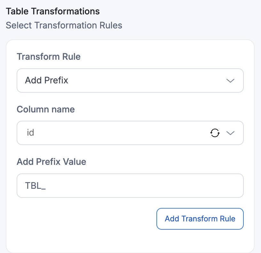The height and width of the screenshot is (253, 261).
Task: Refresh the Column name list
Action: (215, 133)
